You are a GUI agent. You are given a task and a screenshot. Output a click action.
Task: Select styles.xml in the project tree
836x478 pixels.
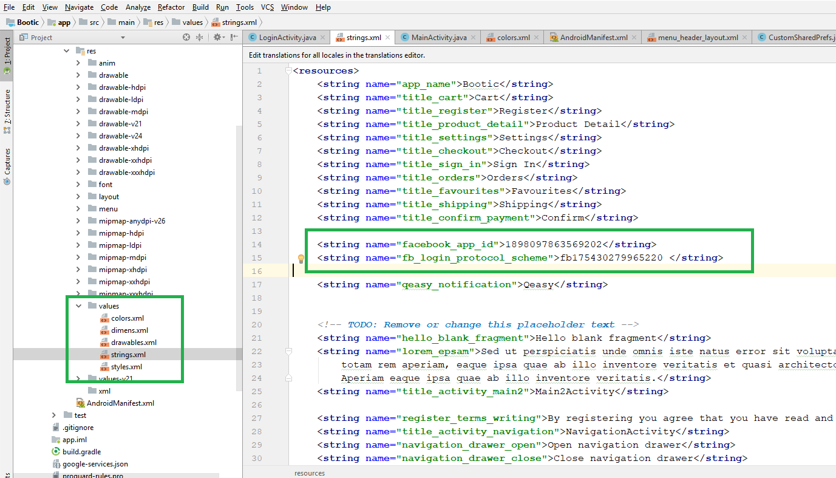coord(126,367)
